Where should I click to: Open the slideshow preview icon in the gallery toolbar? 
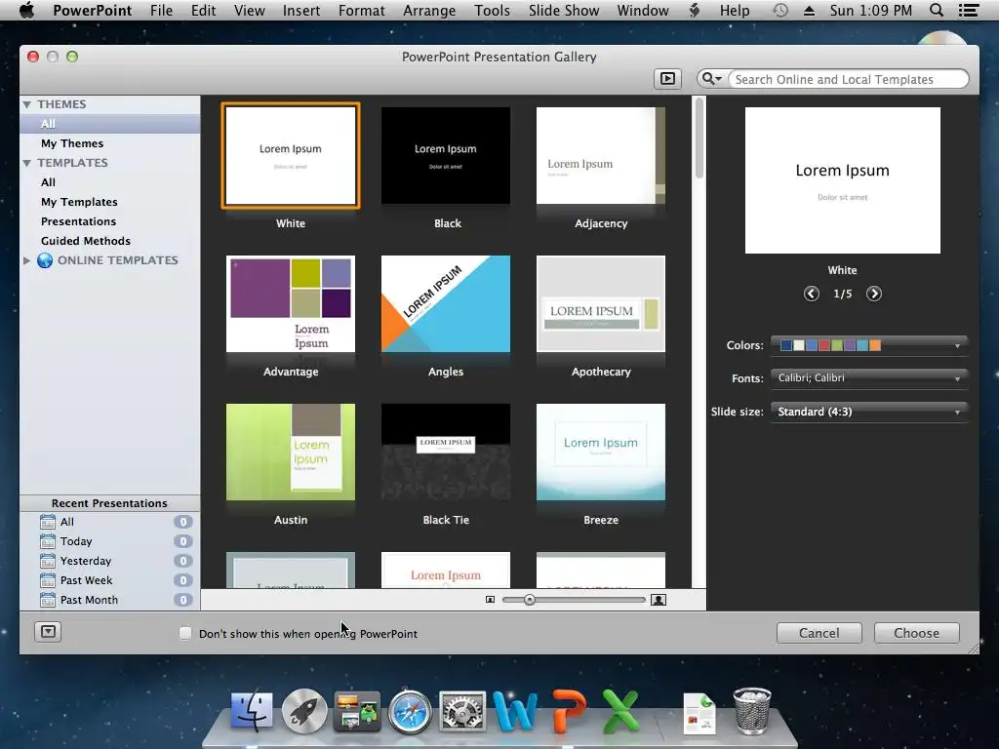pyautogui.click(x=667, y=79)
